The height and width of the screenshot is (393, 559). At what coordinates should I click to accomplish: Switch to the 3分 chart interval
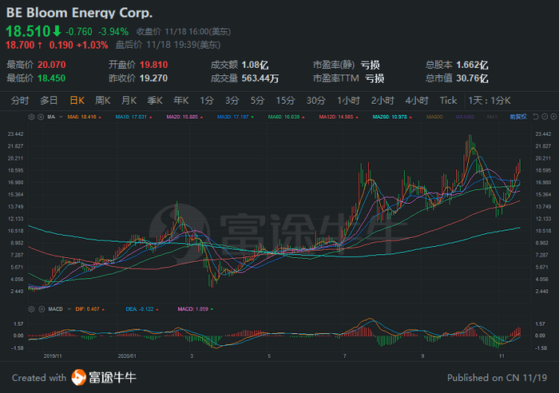pos(232,101)
